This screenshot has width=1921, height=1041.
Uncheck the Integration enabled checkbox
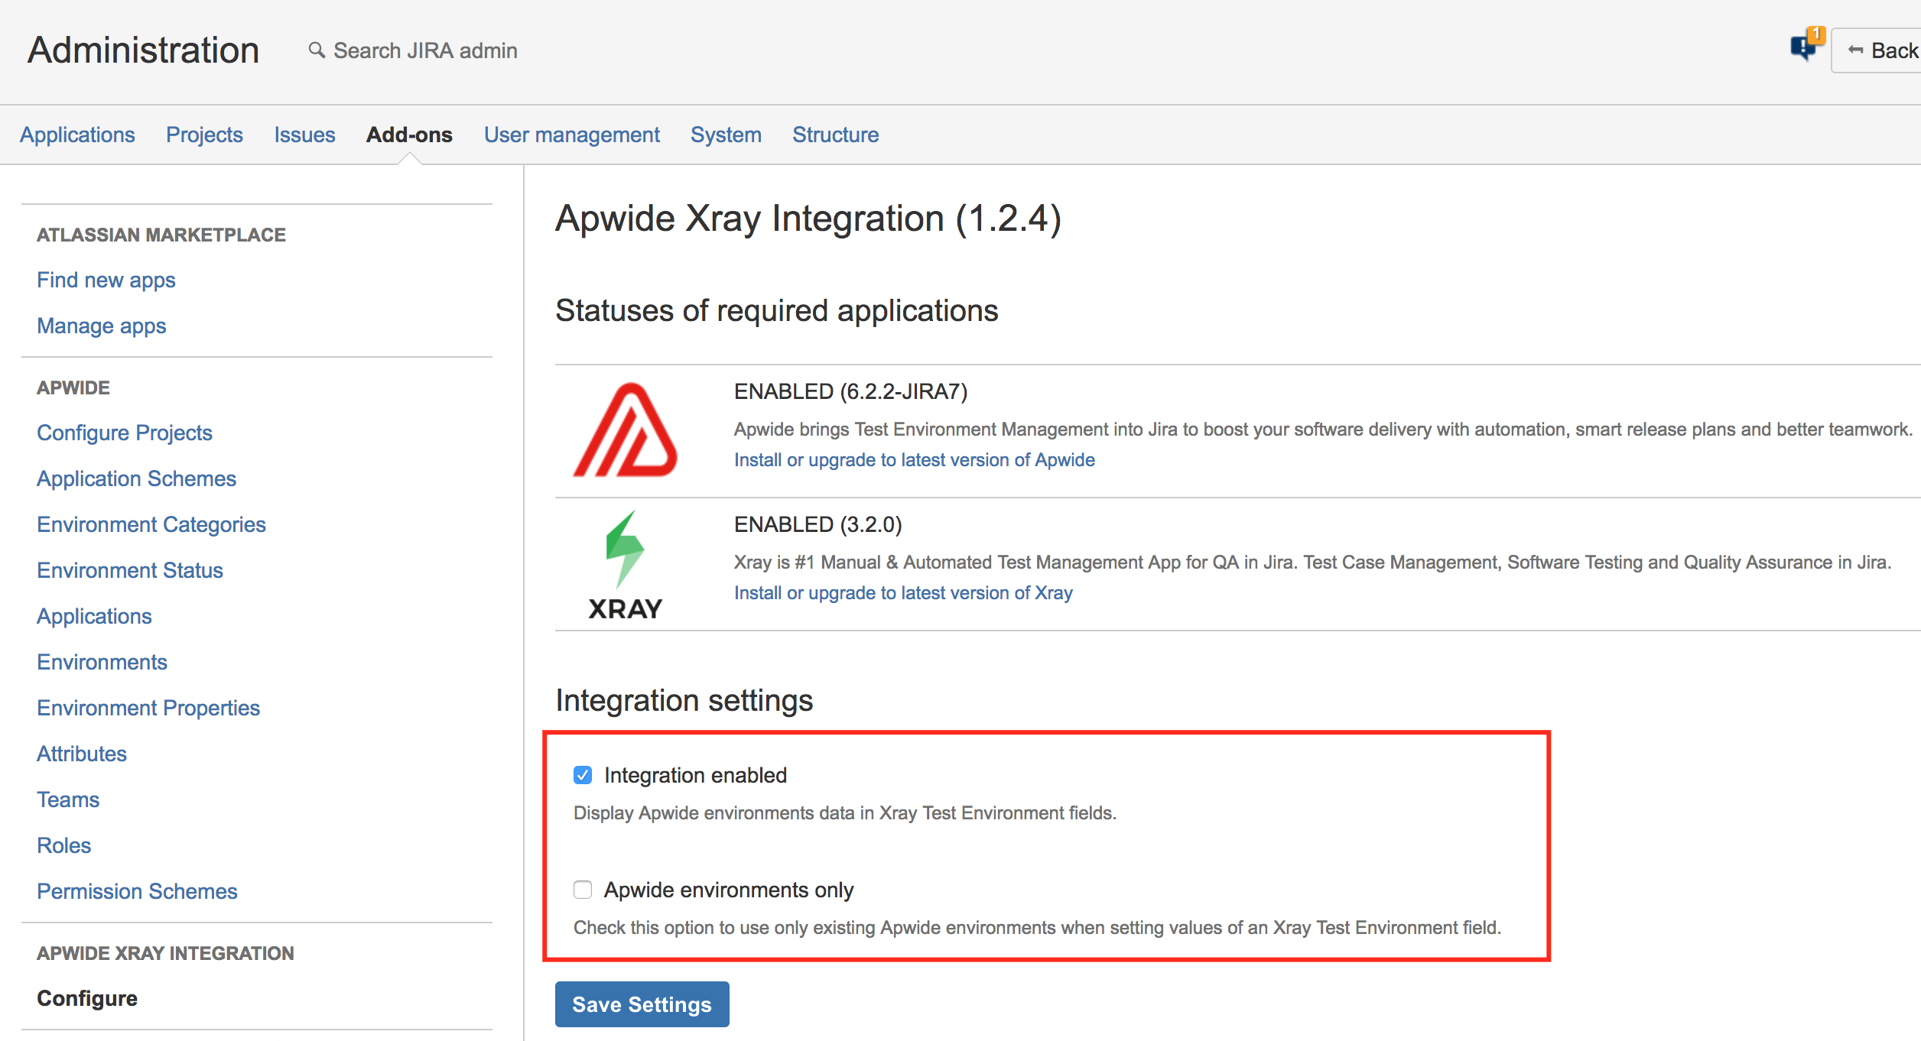pos(583,775)
